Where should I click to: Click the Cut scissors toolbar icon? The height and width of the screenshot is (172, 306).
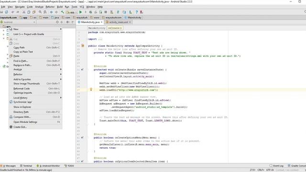(x=24, y=12)
